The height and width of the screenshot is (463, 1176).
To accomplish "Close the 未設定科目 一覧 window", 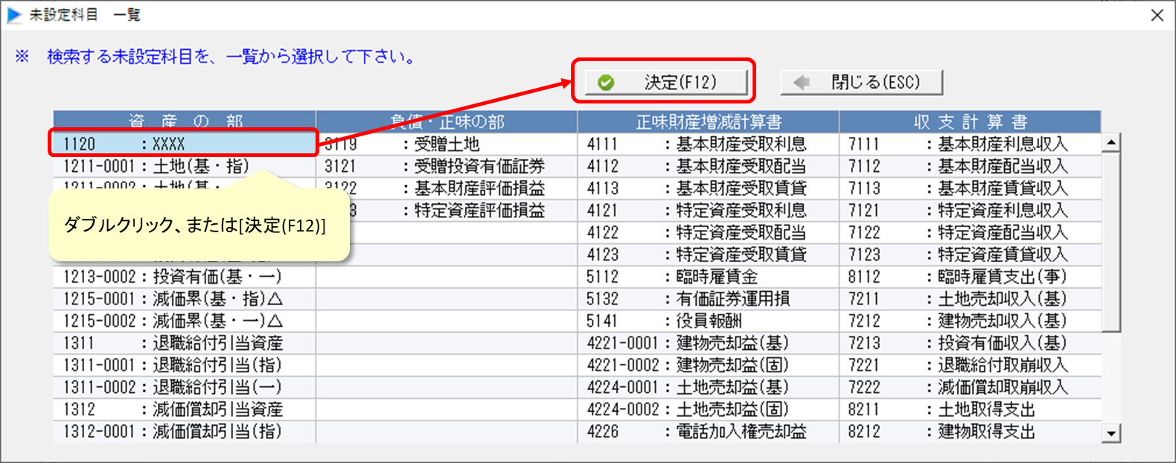I will [x=1157, y=15].
